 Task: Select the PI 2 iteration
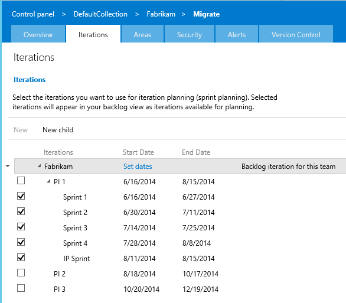pos(60,274)
